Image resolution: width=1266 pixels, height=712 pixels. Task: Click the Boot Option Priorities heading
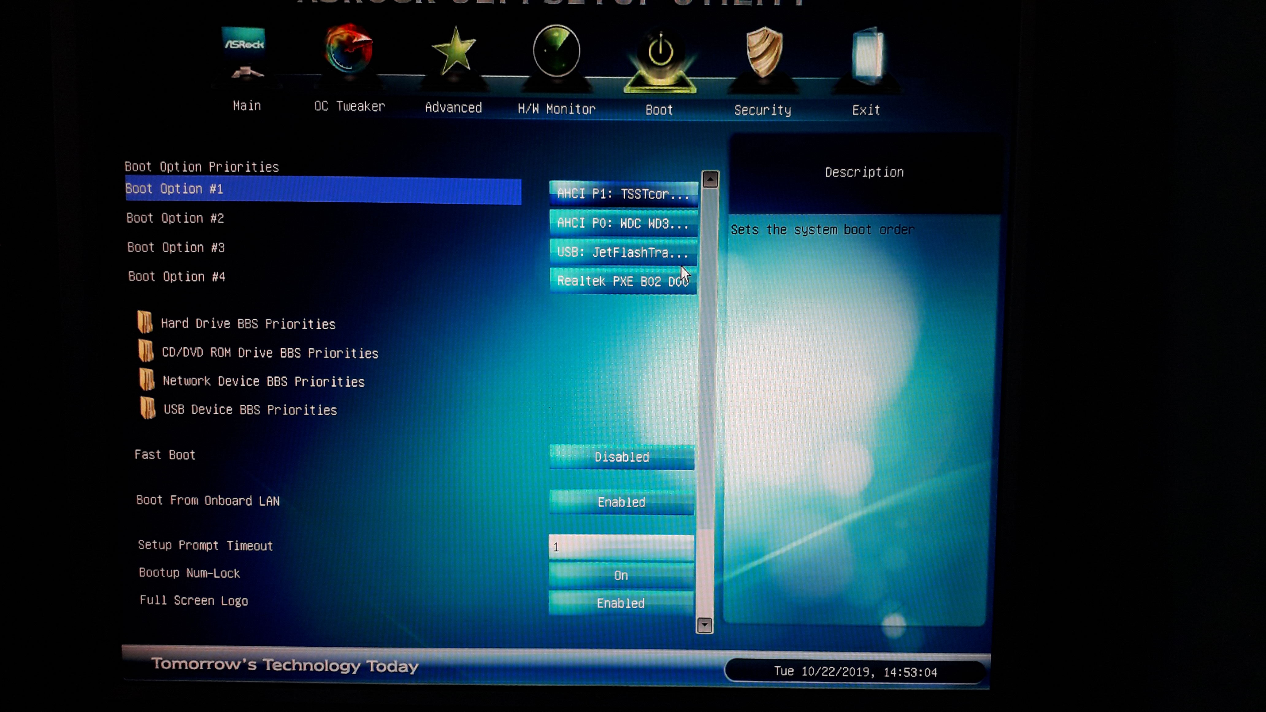201,167
